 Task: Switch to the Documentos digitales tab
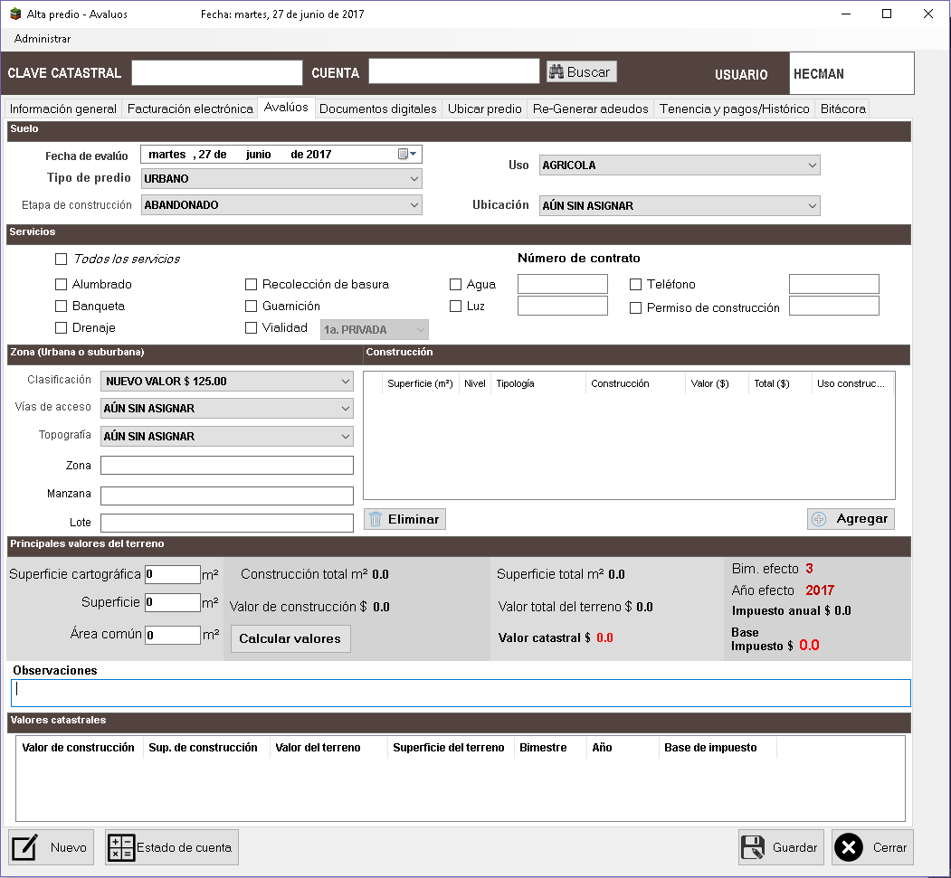tap(377, 109)
